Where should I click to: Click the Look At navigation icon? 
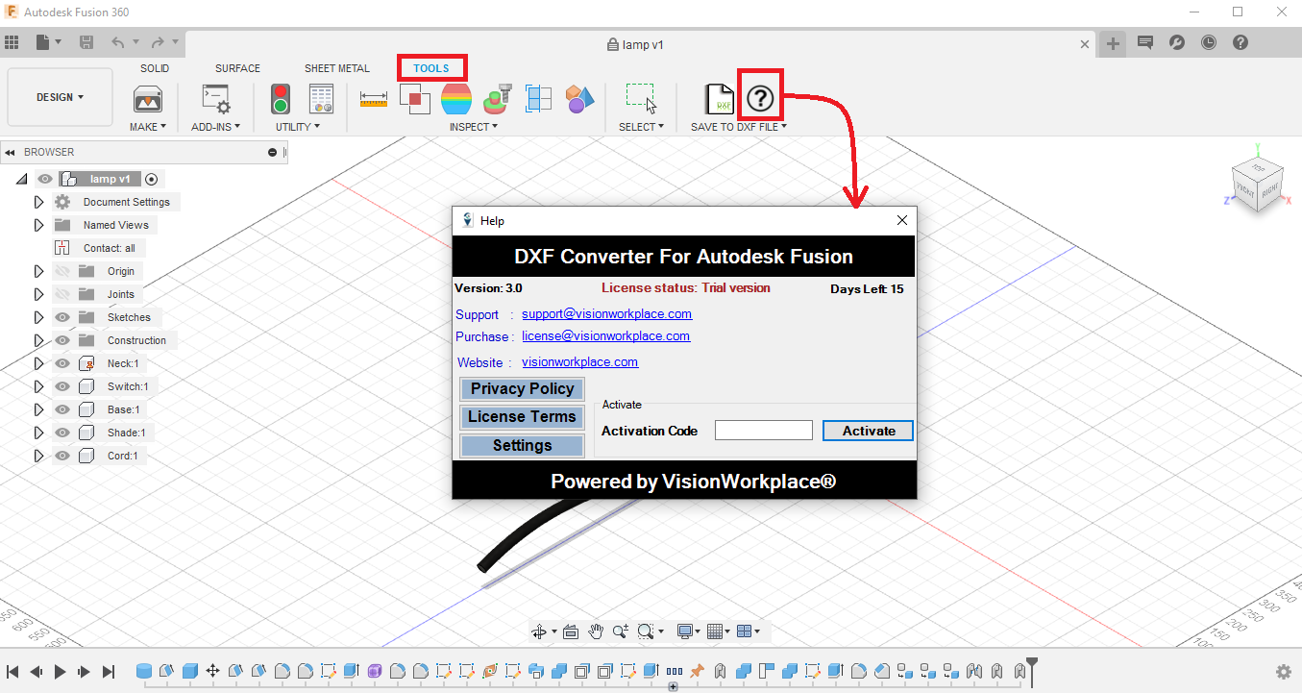pos(571,631)
